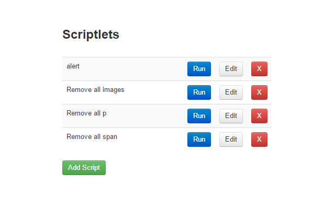Delete the alert scriptlet with X
This screenshot has height=209, width=335.
259,69
